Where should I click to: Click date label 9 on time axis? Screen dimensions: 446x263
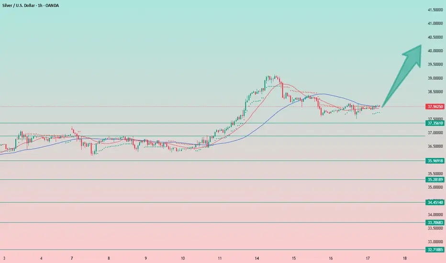point(145,258)
